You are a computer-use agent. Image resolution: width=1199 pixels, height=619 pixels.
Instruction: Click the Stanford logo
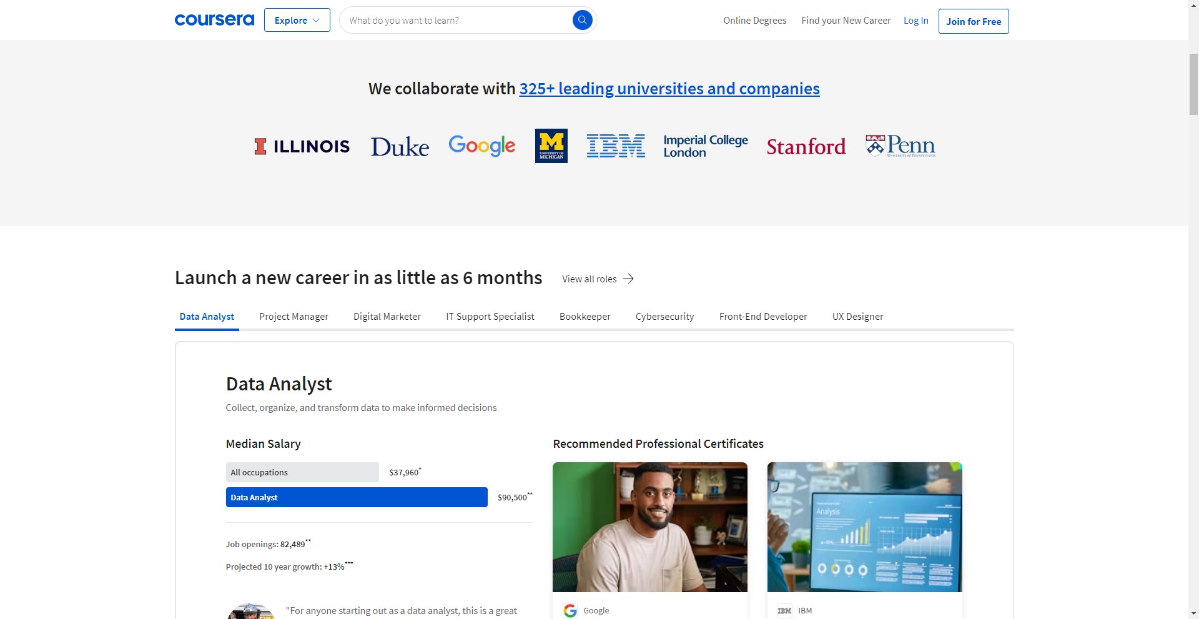pos(806,146)
